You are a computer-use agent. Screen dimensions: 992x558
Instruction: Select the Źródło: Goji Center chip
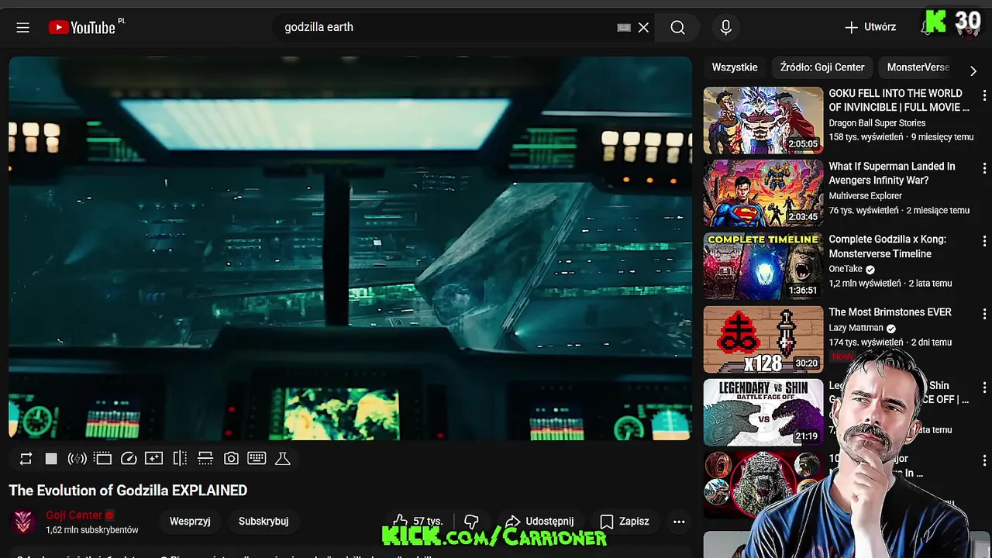pos(822,67)
